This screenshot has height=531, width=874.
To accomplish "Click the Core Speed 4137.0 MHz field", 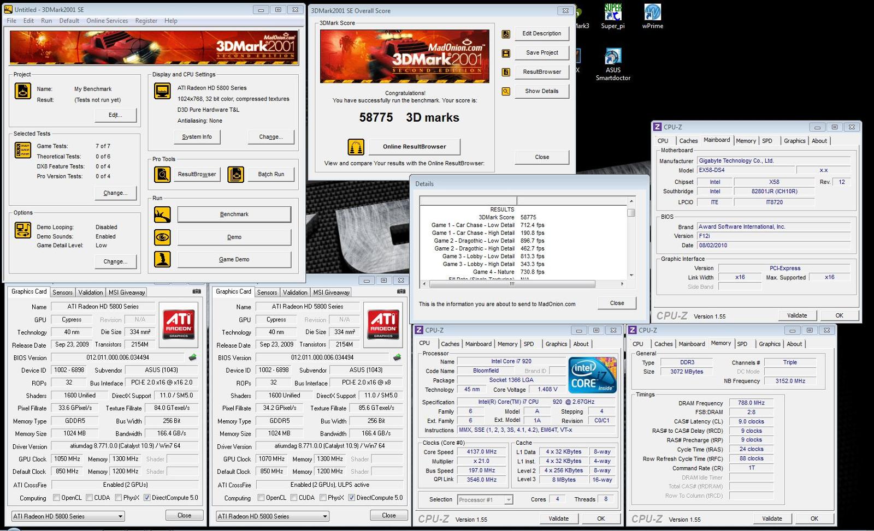I will [481, 452].
